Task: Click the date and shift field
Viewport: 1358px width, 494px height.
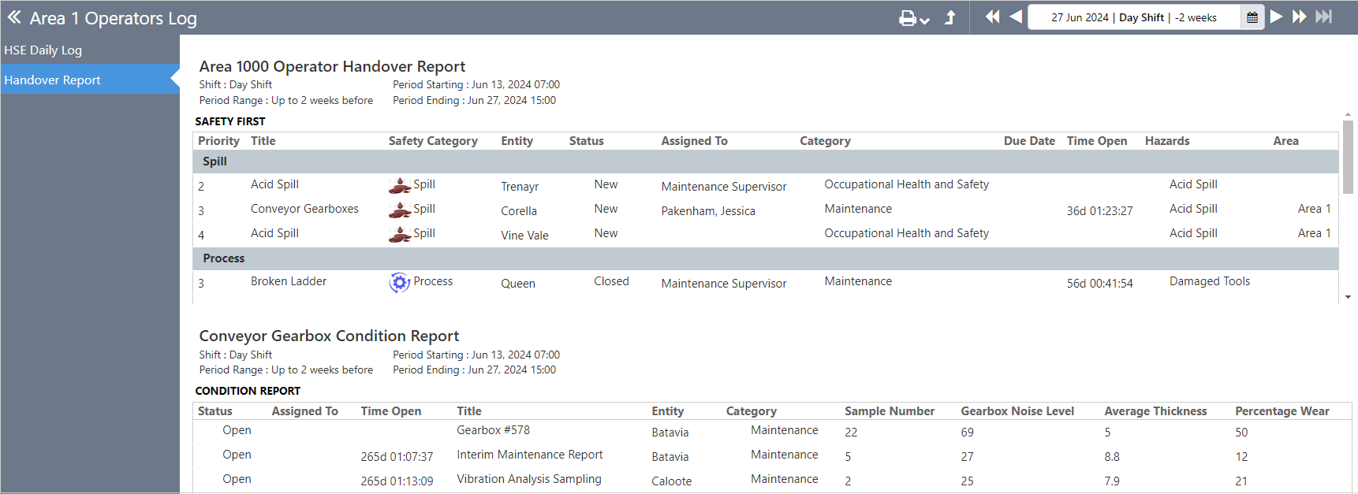Action: tap(1133, 17)
